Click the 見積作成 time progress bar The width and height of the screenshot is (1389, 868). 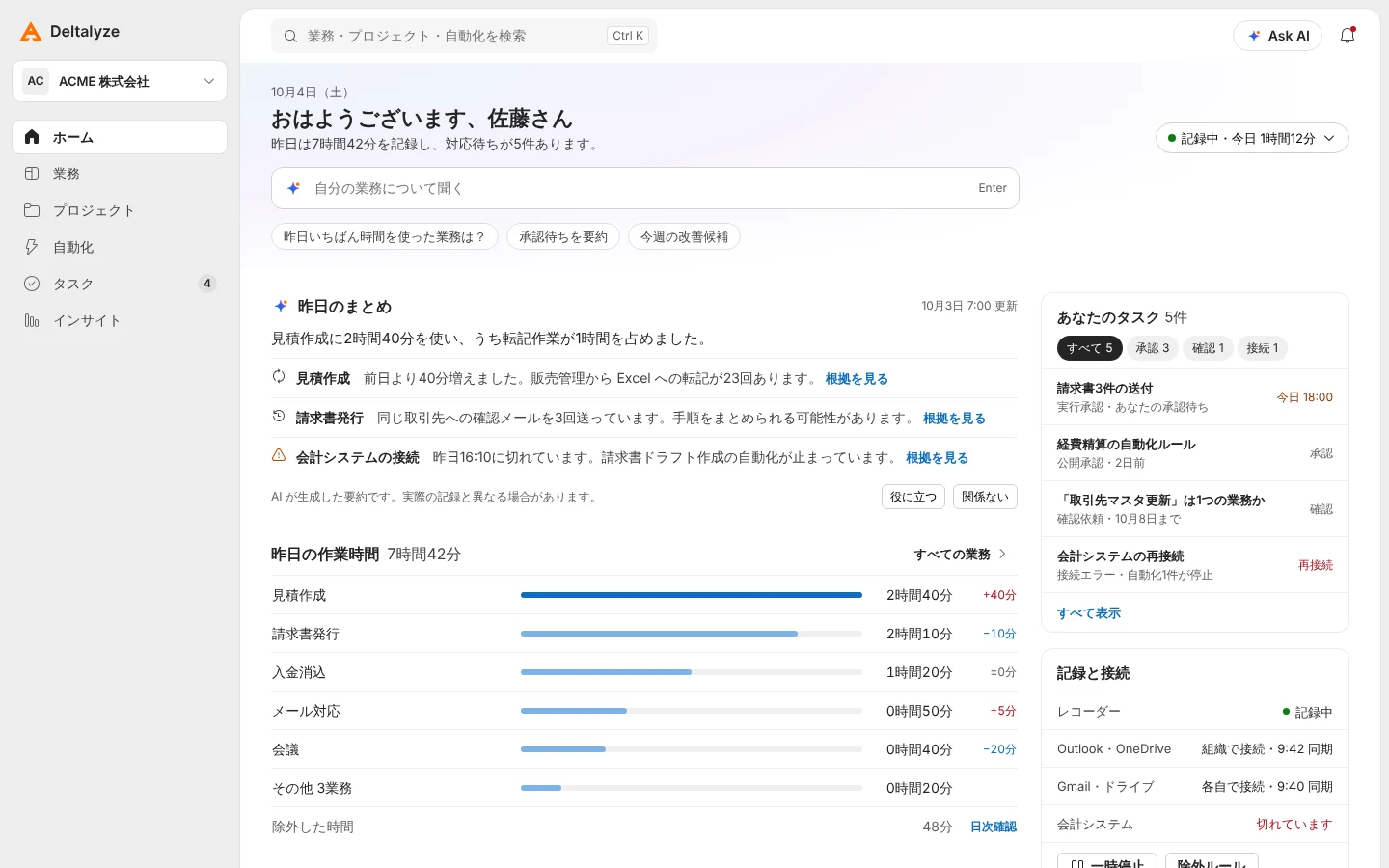click(692, 595)
